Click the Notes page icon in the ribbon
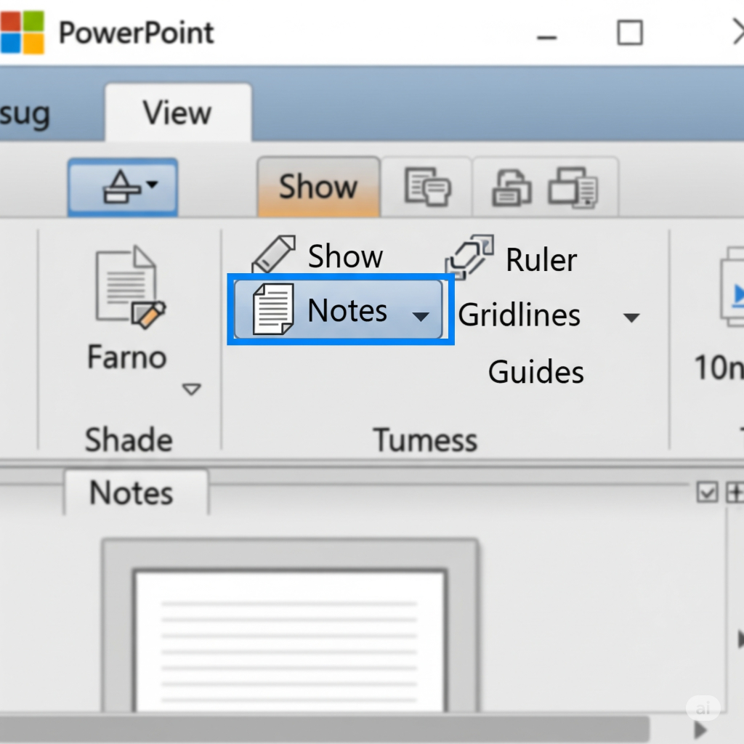Image resolution: width=744 pixels, height=744 pixels. point(272,310)
